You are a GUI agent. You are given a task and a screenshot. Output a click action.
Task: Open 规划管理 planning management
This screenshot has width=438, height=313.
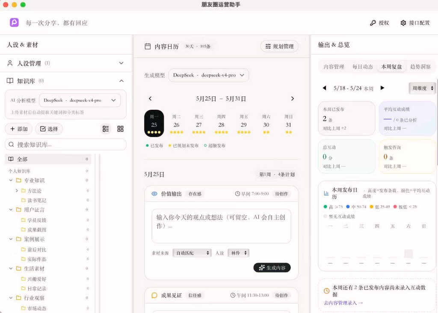[279, 46]
